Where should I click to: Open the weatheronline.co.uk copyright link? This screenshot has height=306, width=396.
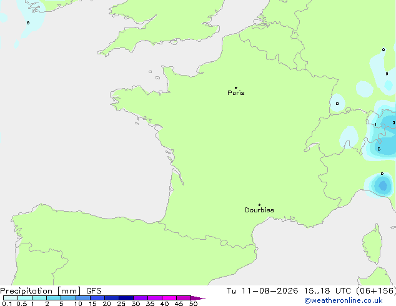pyautogui.click(x=343, y=300)
